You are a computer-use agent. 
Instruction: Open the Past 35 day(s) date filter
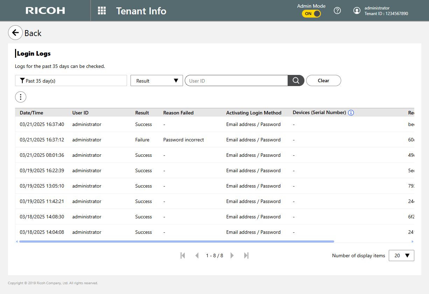(x=71, y=80)
